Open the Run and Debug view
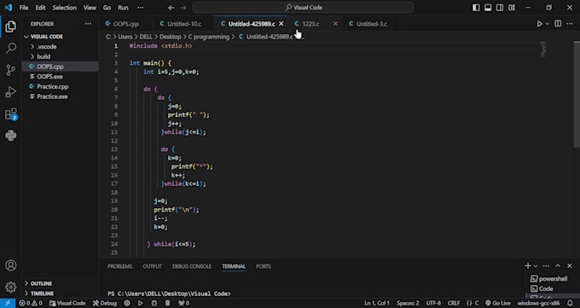 [x=11, y=92]
